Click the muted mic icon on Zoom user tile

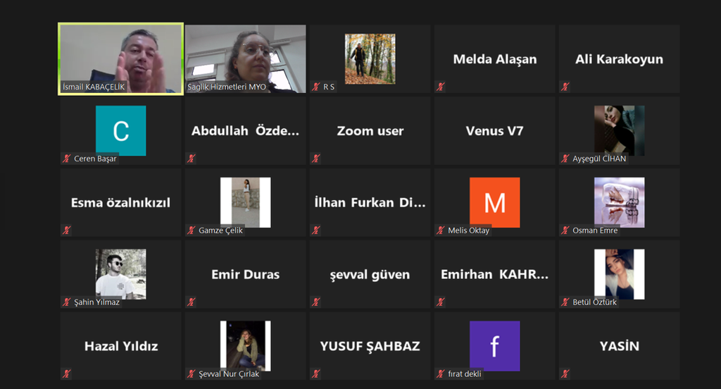316,159
